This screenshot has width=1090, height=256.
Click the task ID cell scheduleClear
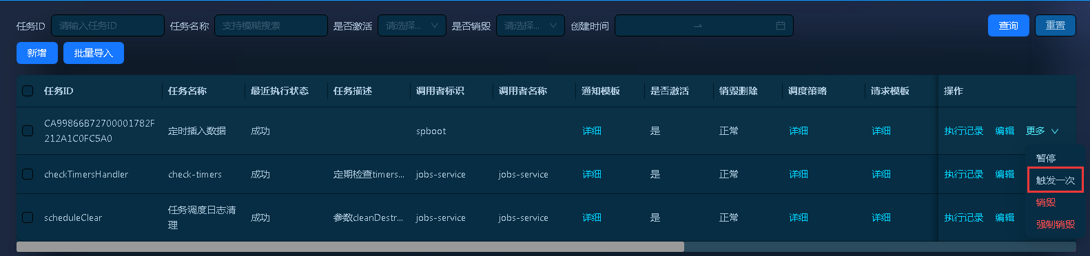coord(73,217)
